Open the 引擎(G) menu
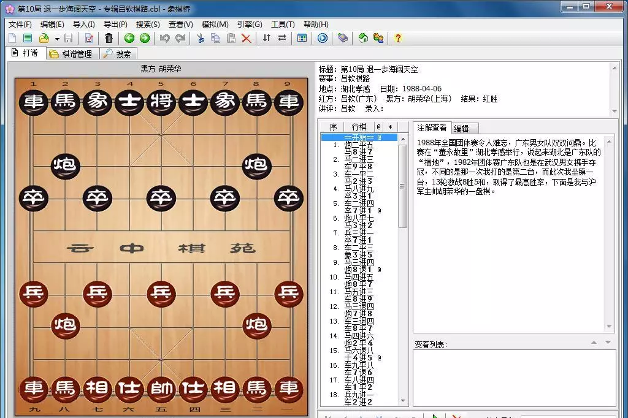Screen dimensions: 628x418 point(249,25)
